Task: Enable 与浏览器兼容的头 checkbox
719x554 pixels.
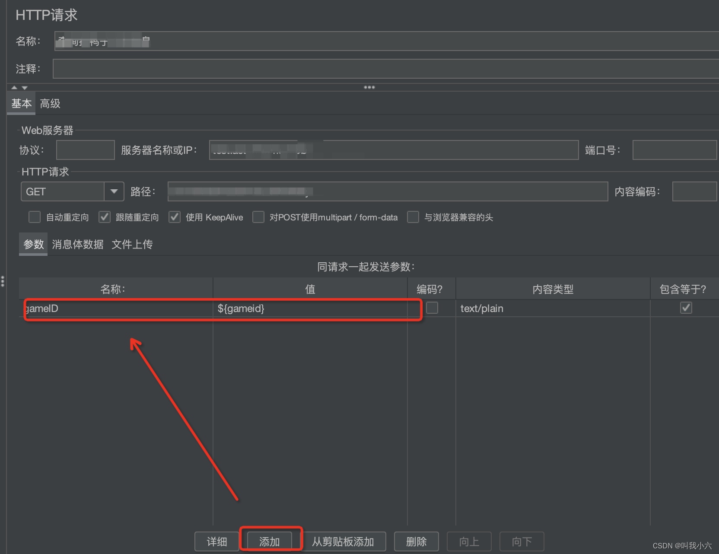Action: click(x=413, y=217)
